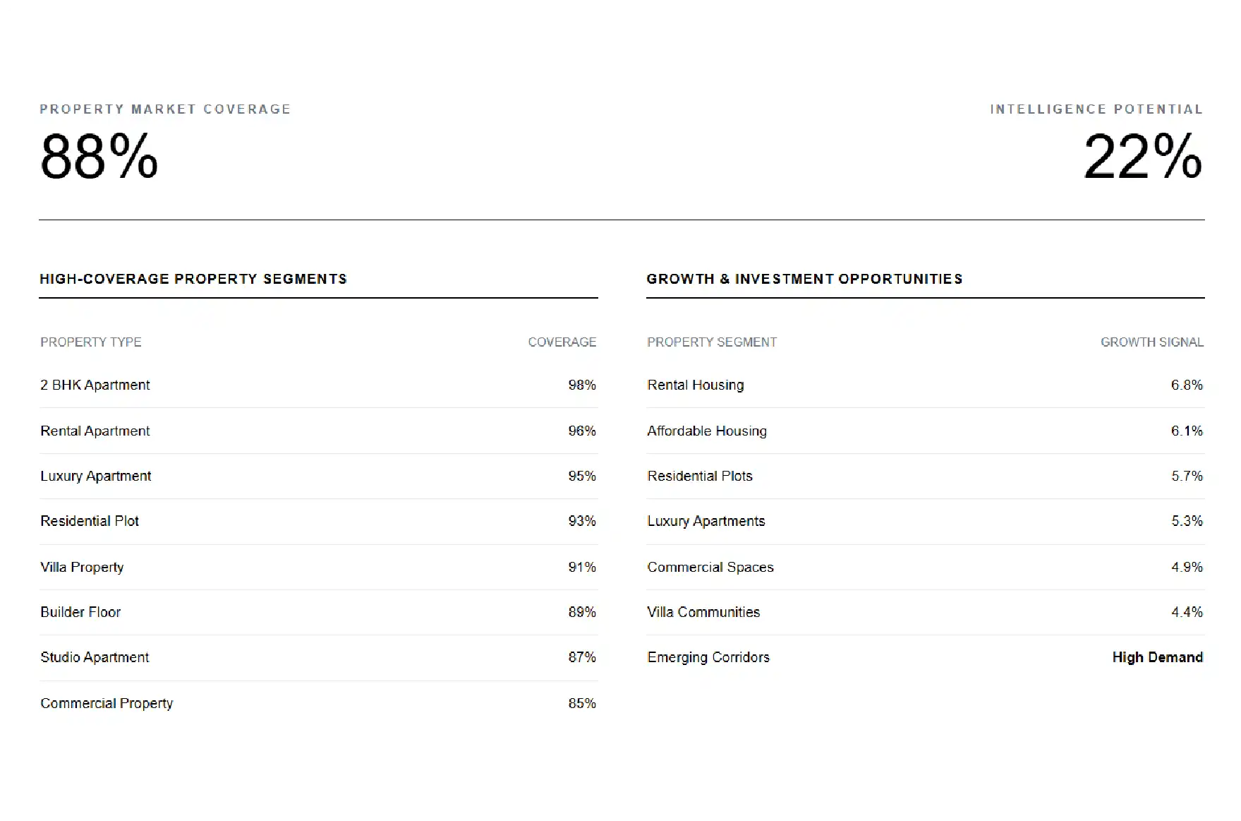This screenshot has height=821, width=1241.
Task: Select the 2 BHK Apartment row
Action: 318,385
